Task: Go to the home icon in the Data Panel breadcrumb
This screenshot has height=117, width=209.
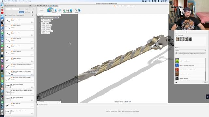Action: click(6, 15)
